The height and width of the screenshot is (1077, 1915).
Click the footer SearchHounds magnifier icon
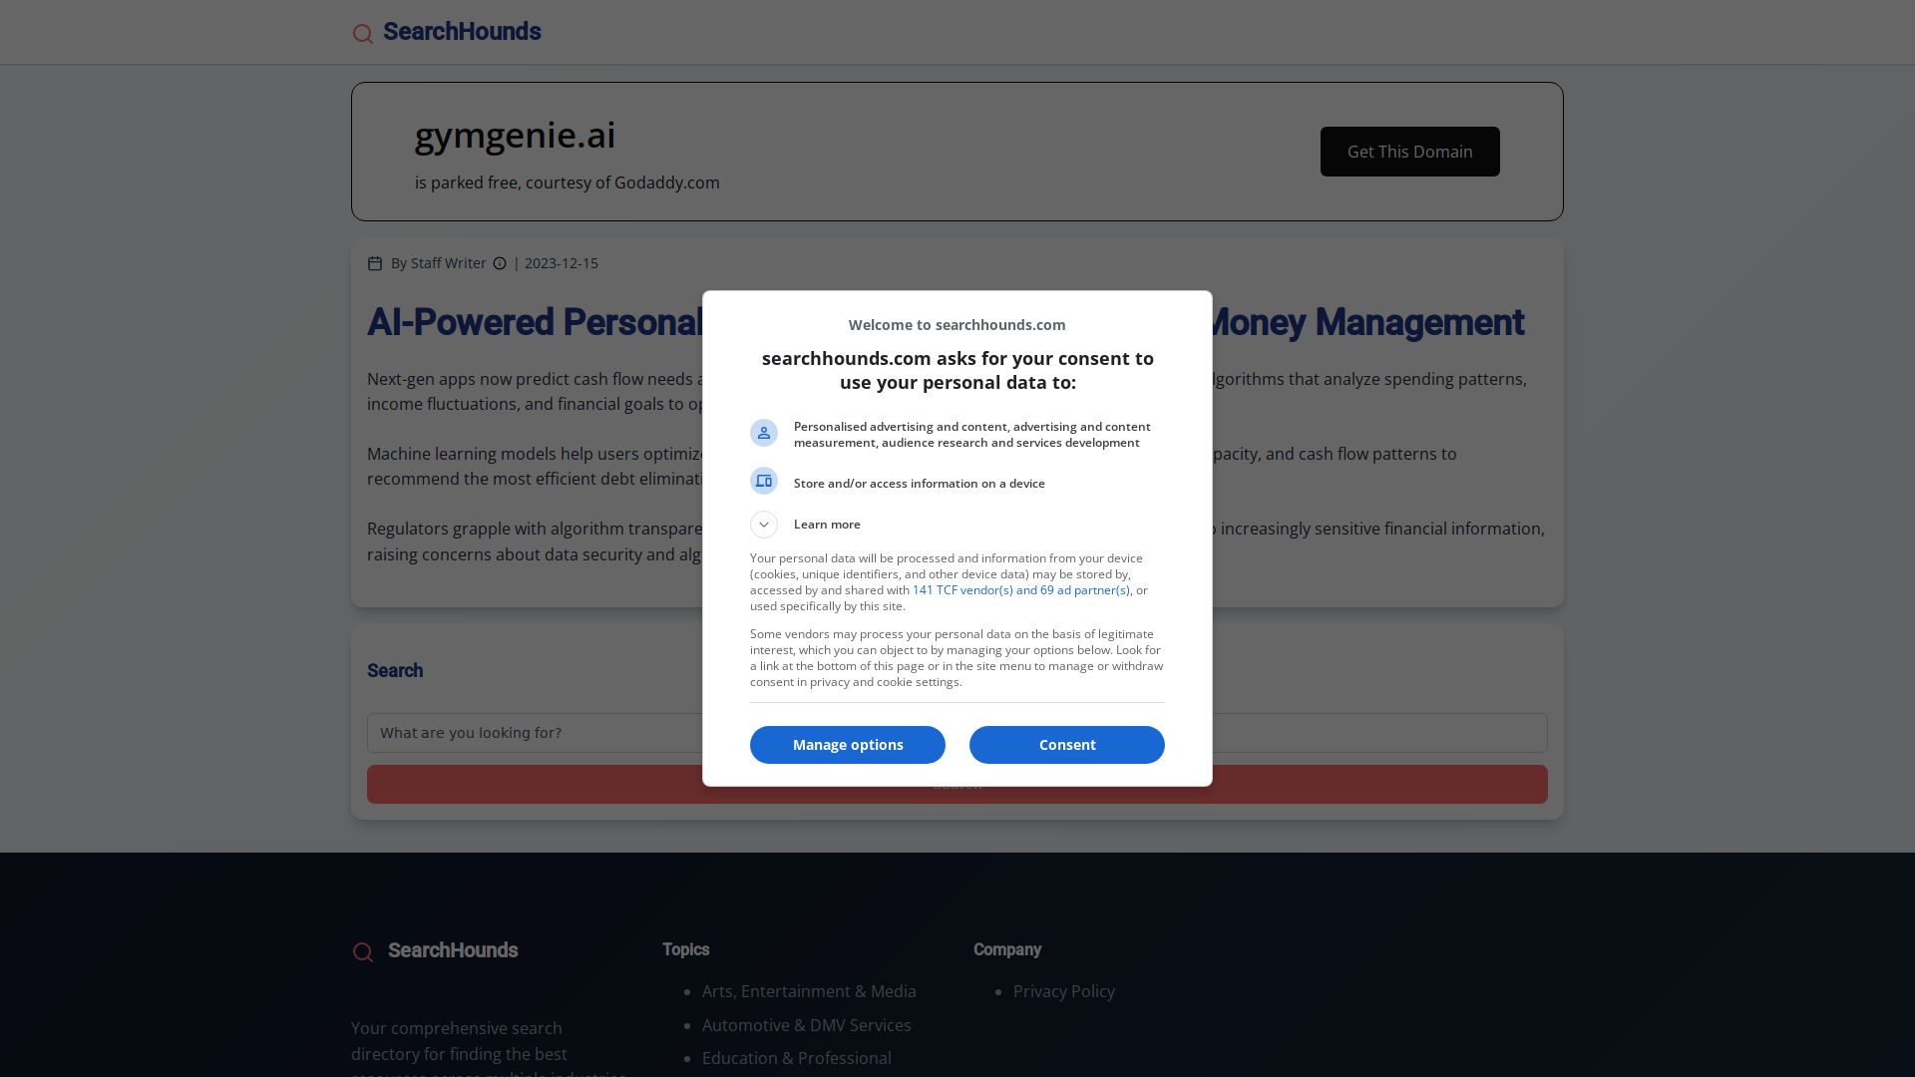point(363,952)
